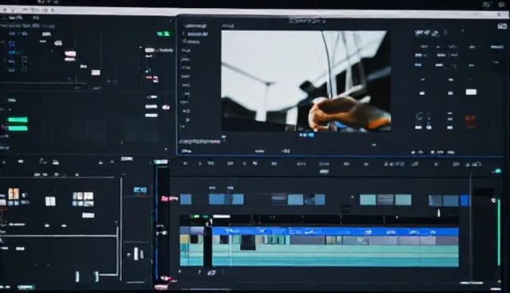Screen dimensions: 510x293
Task: Open the first colored thumbnail in the media bin
Action: tap(14, 193)
